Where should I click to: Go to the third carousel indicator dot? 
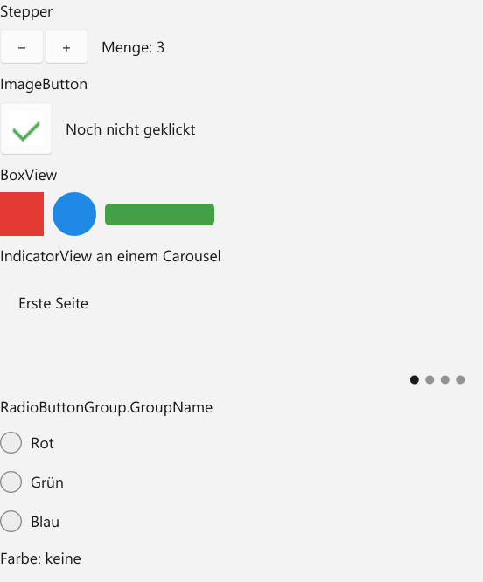coord(445,380)
